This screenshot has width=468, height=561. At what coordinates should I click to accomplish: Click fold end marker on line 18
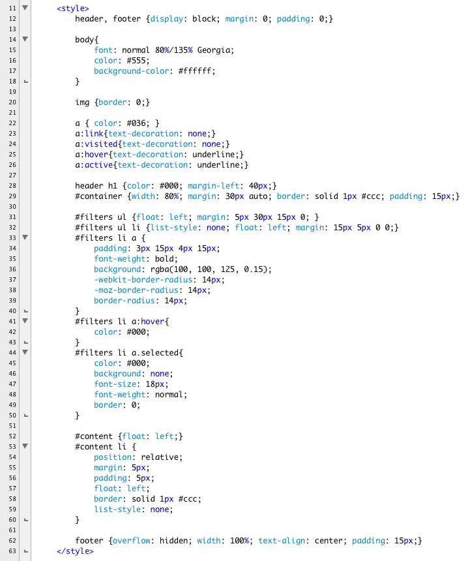point(25,82)
